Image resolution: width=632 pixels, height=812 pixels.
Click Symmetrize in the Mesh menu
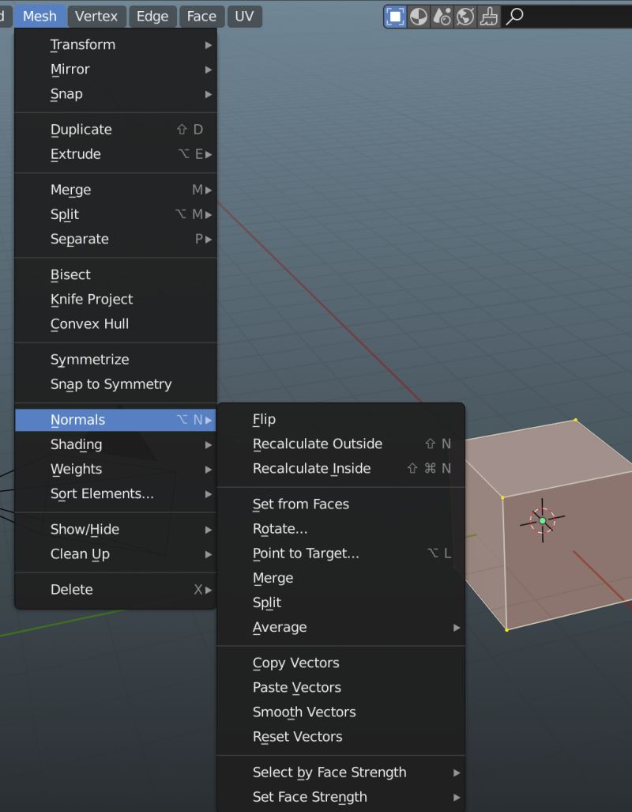89,359
